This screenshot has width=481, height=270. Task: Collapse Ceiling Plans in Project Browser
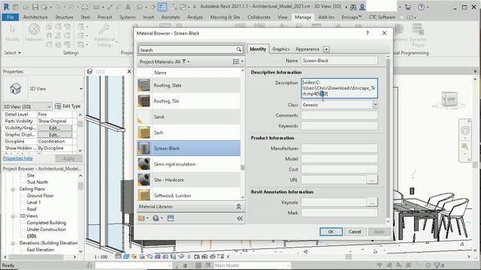point(14,189)
